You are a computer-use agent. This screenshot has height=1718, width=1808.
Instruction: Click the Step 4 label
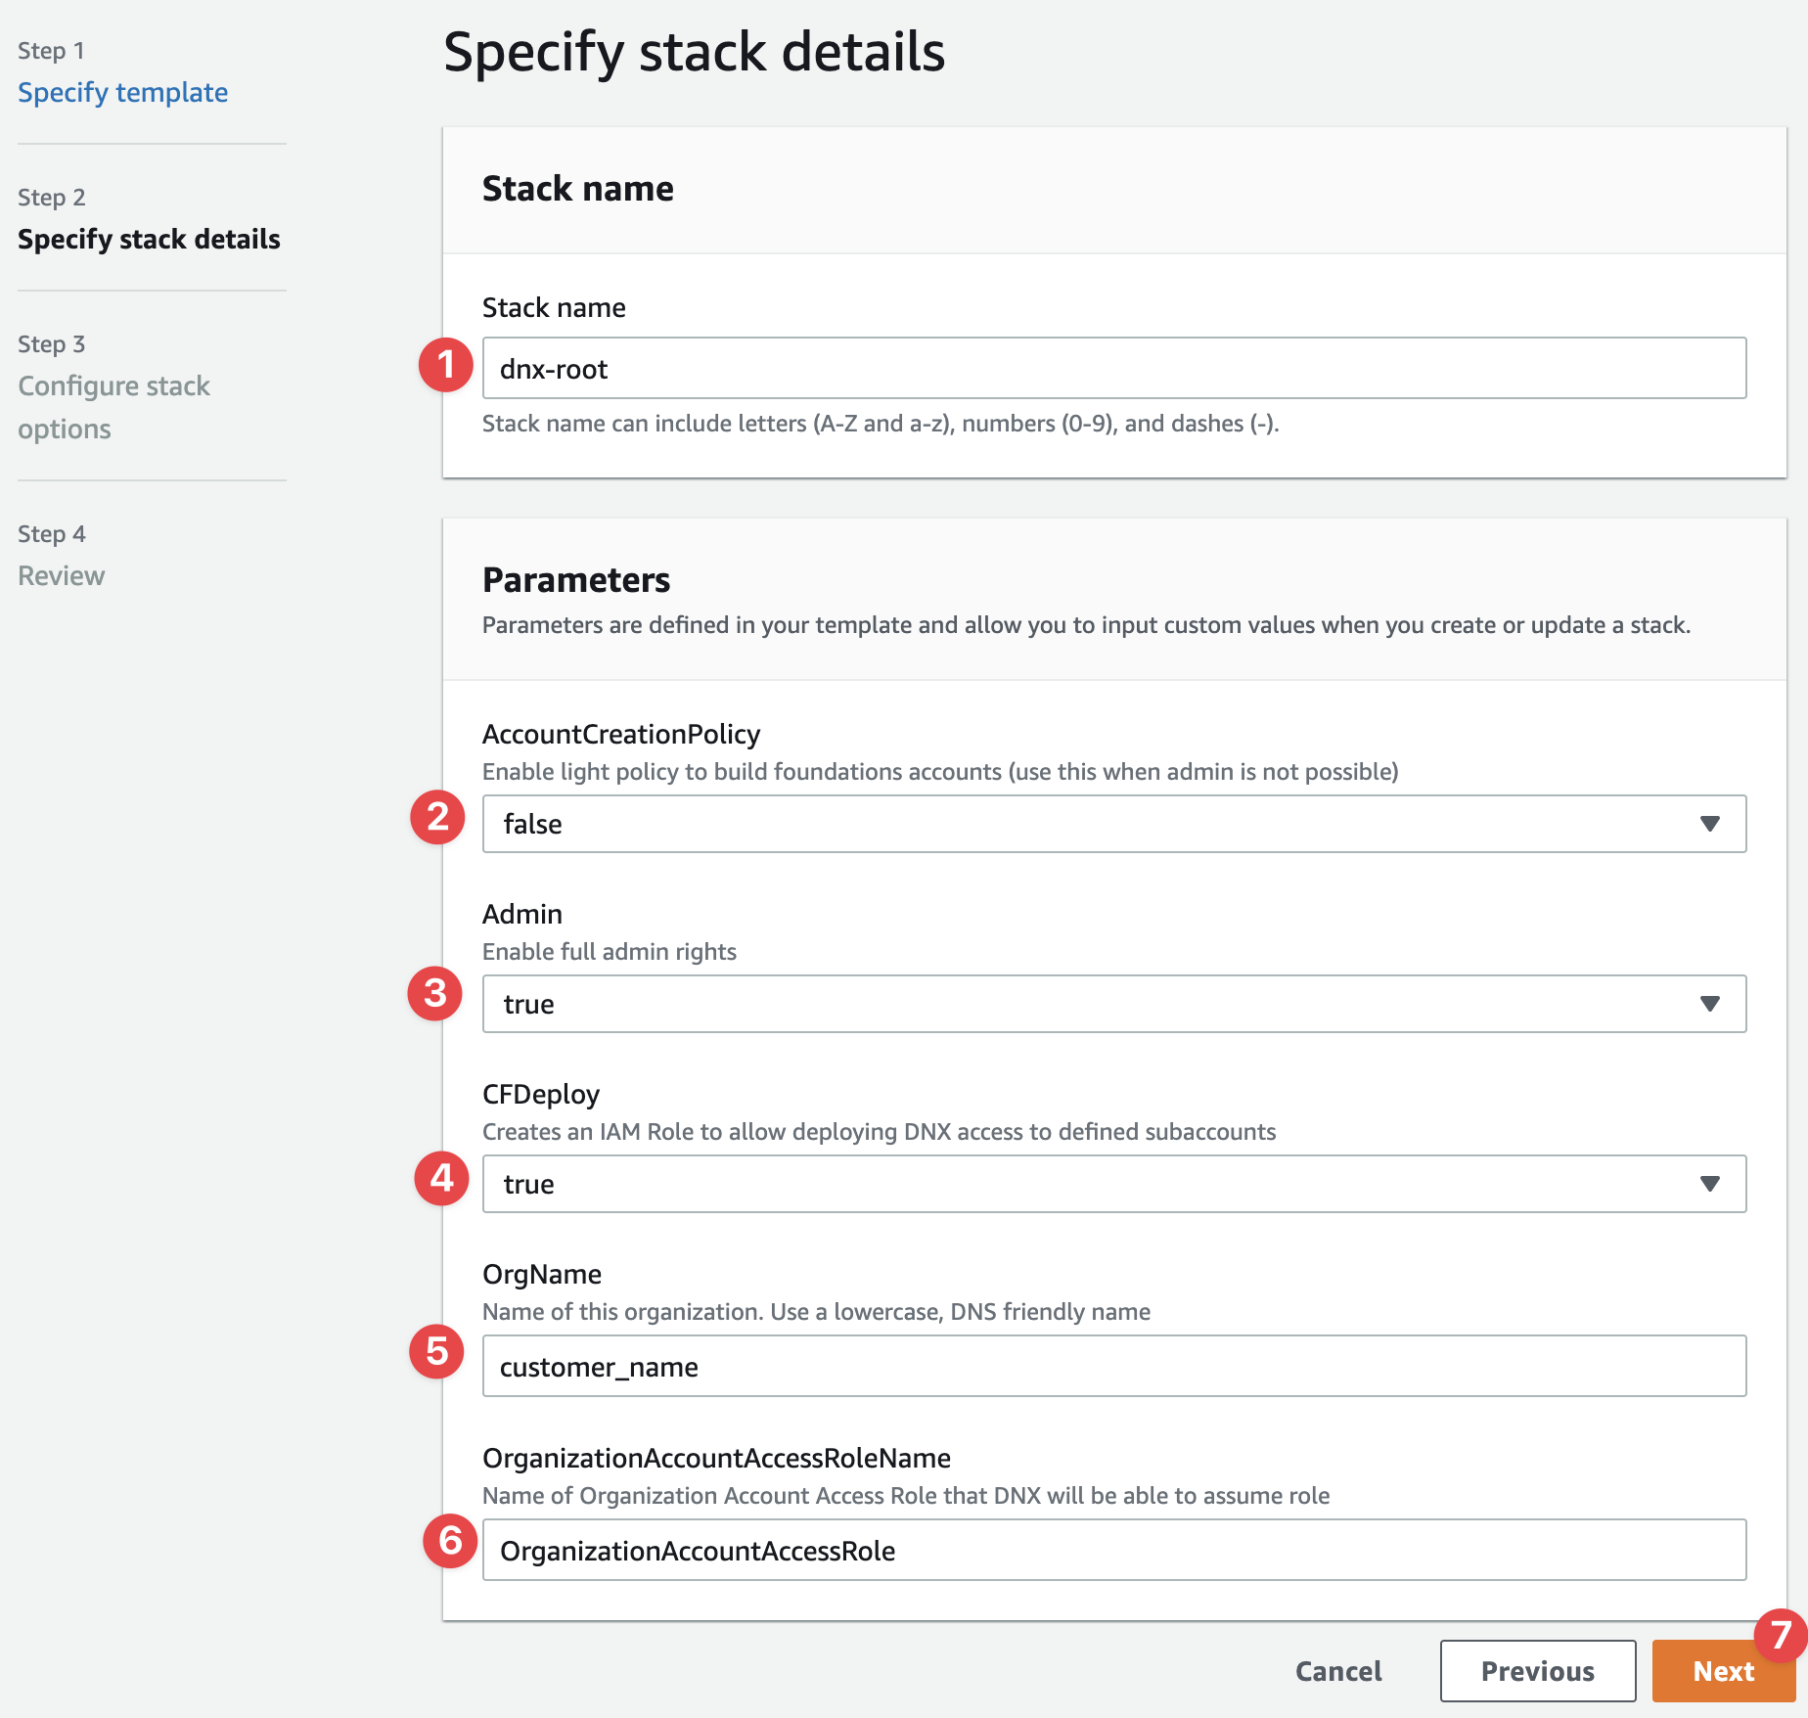coord(52,534)
